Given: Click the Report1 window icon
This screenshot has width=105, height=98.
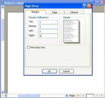Looking at the screenshot, I should 2,3.
